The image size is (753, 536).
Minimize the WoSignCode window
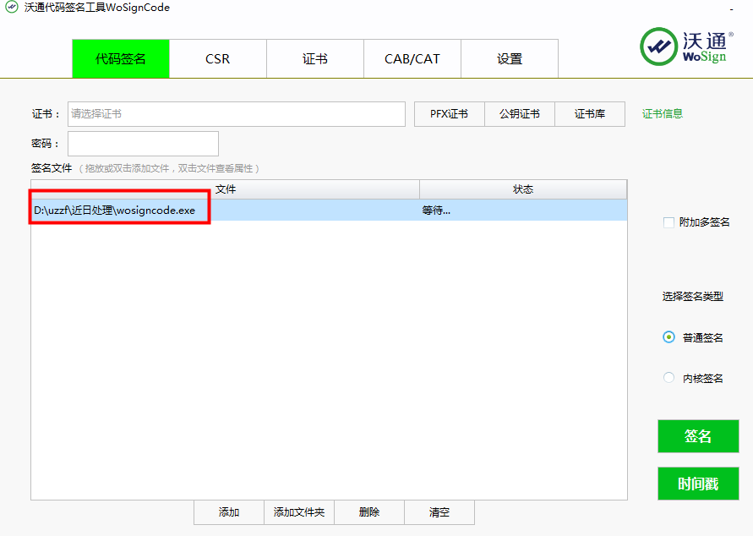731,9
